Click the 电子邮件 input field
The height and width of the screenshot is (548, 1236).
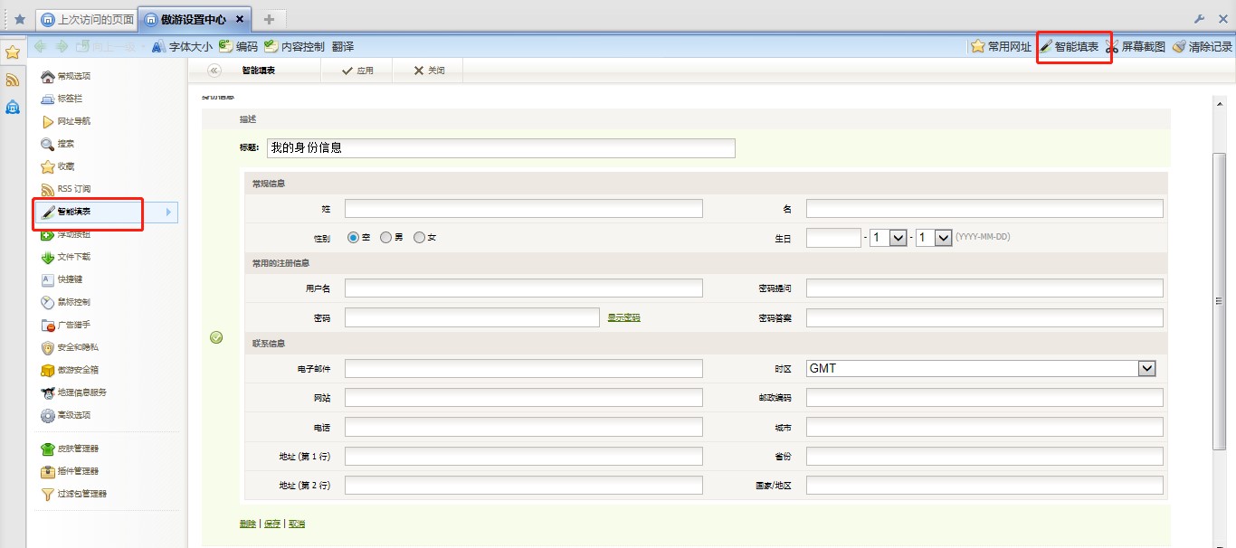point(524,368)
